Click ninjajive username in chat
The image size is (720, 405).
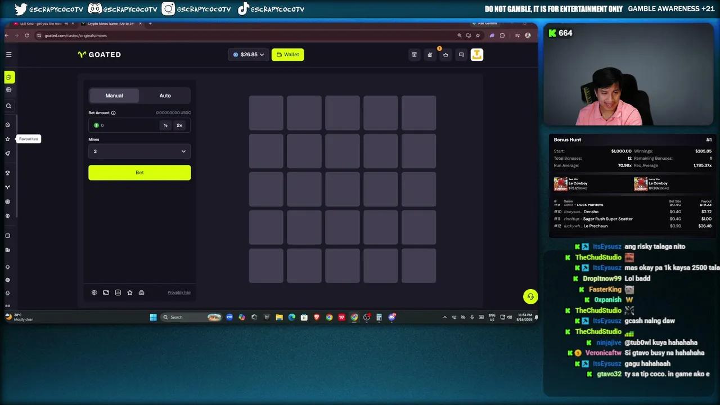click(x=609, y=342)
